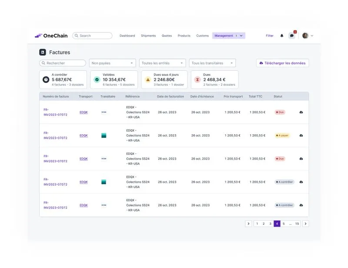Go to the Dashboard tab
Screen dimensions: 348x268
pyautogui.click(x=127, y=36)
